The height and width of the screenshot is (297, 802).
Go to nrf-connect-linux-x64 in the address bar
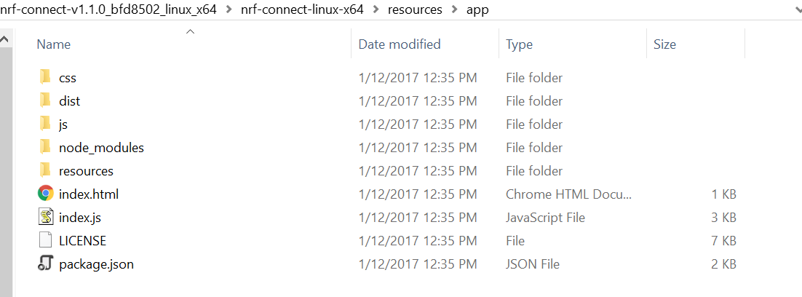[x=302, y=9]
